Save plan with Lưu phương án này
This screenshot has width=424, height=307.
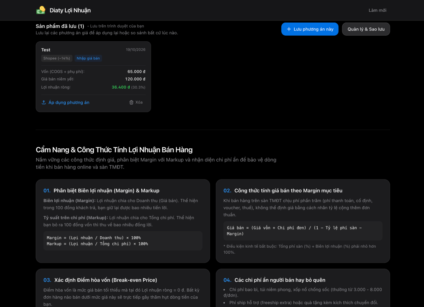point(310,29)
